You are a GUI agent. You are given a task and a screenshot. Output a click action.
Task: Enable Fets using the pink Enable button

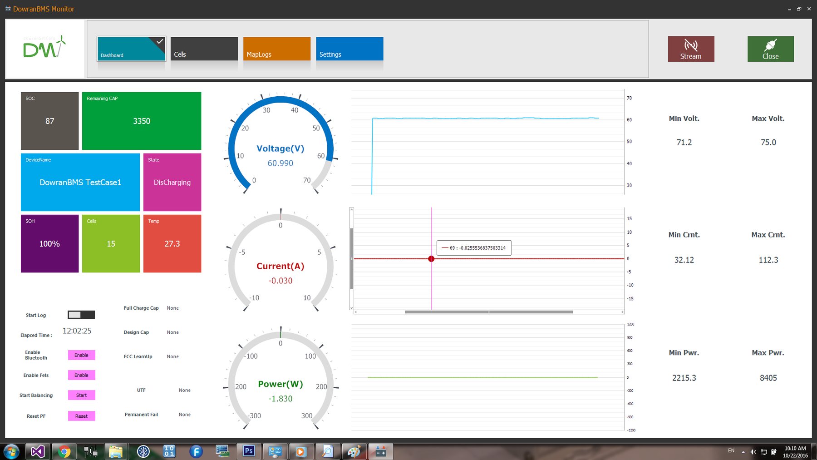pos(81,375)
